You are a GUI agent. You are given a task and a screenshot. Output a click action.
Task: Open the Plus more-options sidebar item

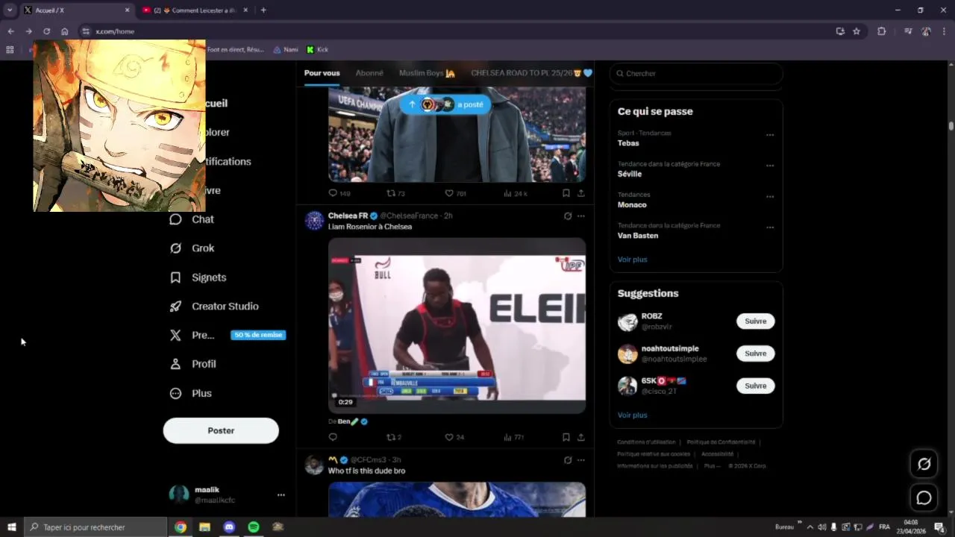[x=190, y=393]
